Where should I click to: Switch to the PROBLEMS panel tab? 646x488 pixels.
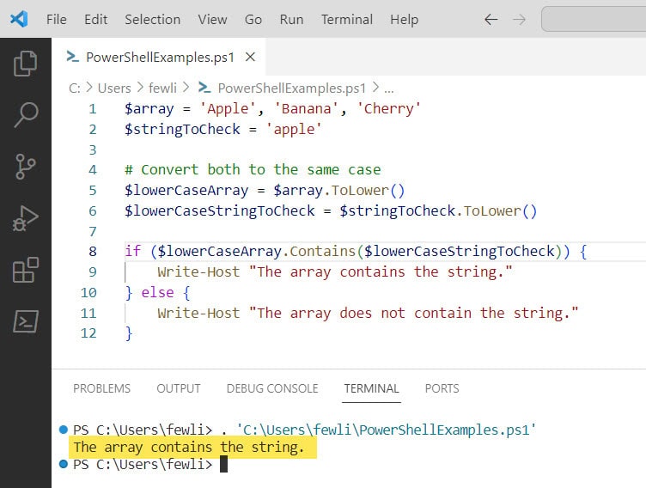(101, 388)
